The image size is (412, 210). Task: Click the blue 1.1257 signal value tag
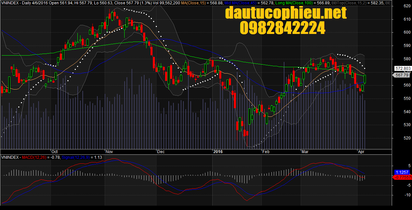(x=403, y=172)
